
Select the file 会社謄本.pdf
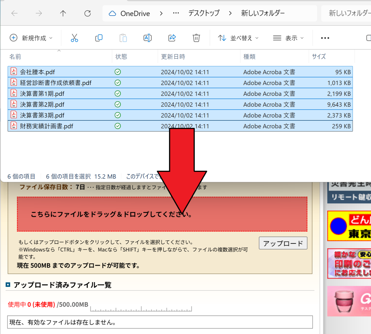pos(38,72)
